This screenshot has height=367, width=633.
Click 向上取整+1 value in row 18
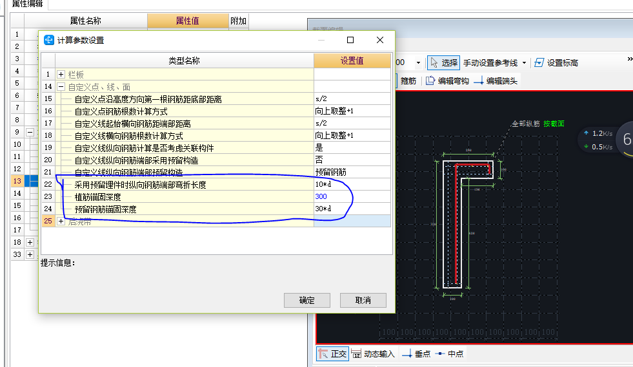pyautogui.click(x=352, y=135)
